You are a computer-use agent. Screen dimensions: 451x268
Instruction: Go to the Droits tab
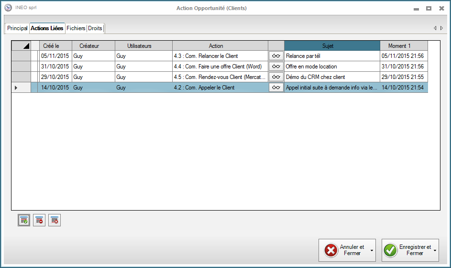(95, 28)
